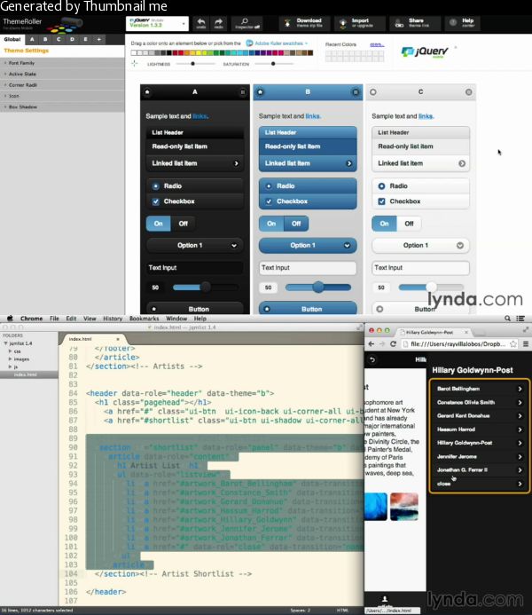Click the Button in swatch B
The image size is (532, 615).
coord(308,309)
